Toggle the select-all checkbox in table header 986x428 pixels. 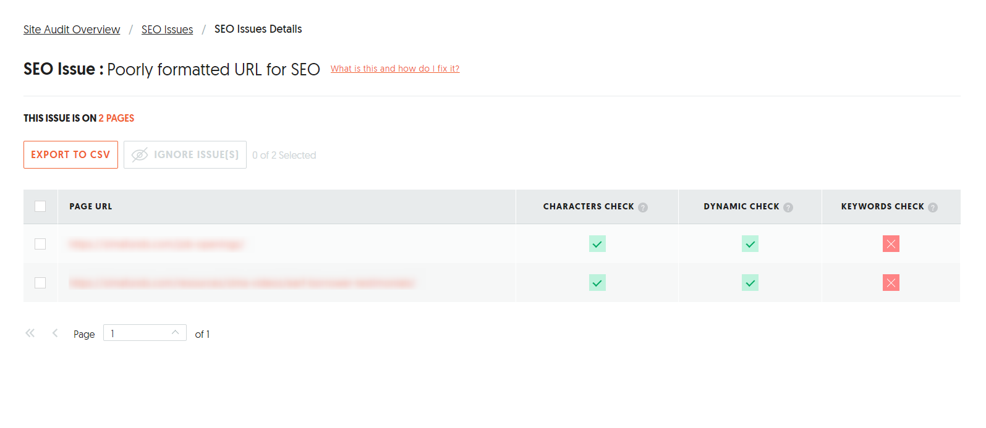[x=40, y=206]
